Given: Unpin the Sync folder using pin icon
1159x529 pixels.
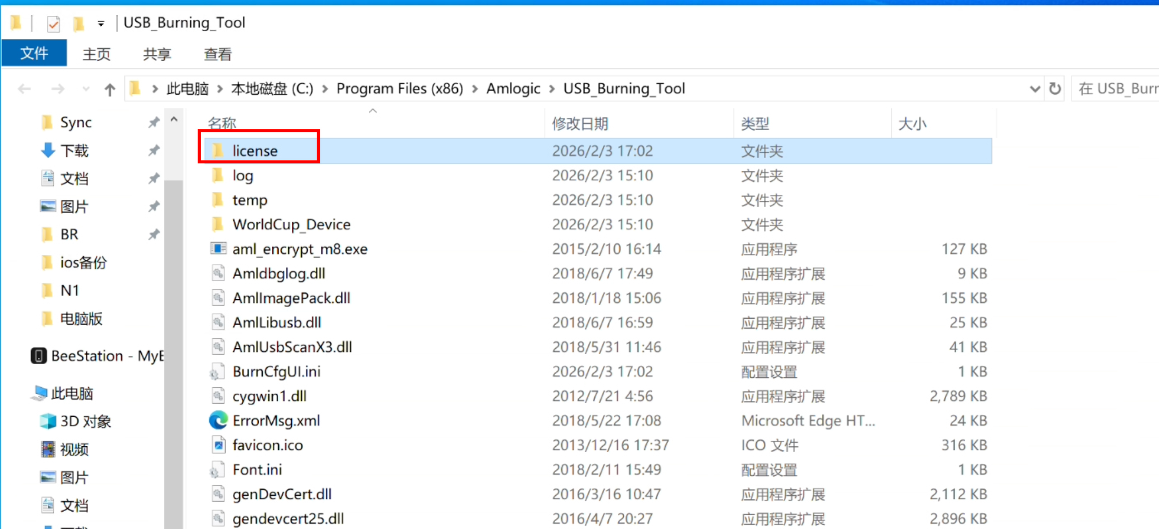Looking at the screenshot, I should 153,123.
